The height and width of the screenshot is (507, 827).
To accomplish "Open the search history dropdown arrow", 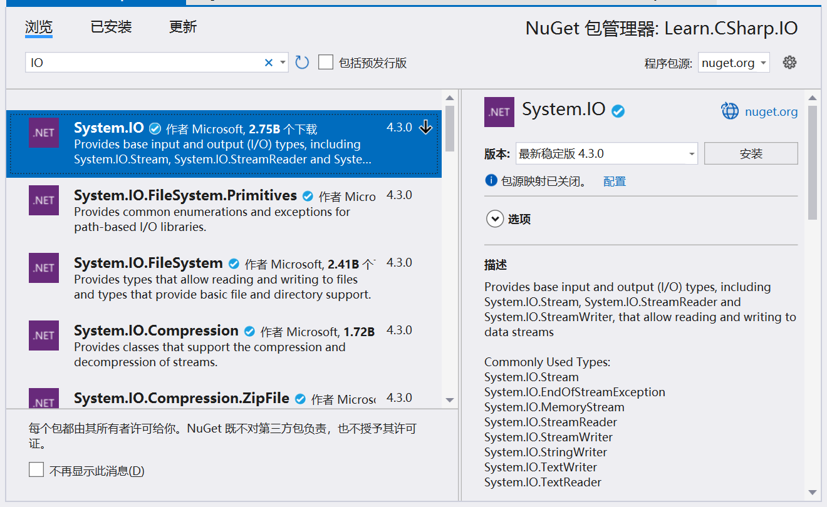I will coord(283,62).
